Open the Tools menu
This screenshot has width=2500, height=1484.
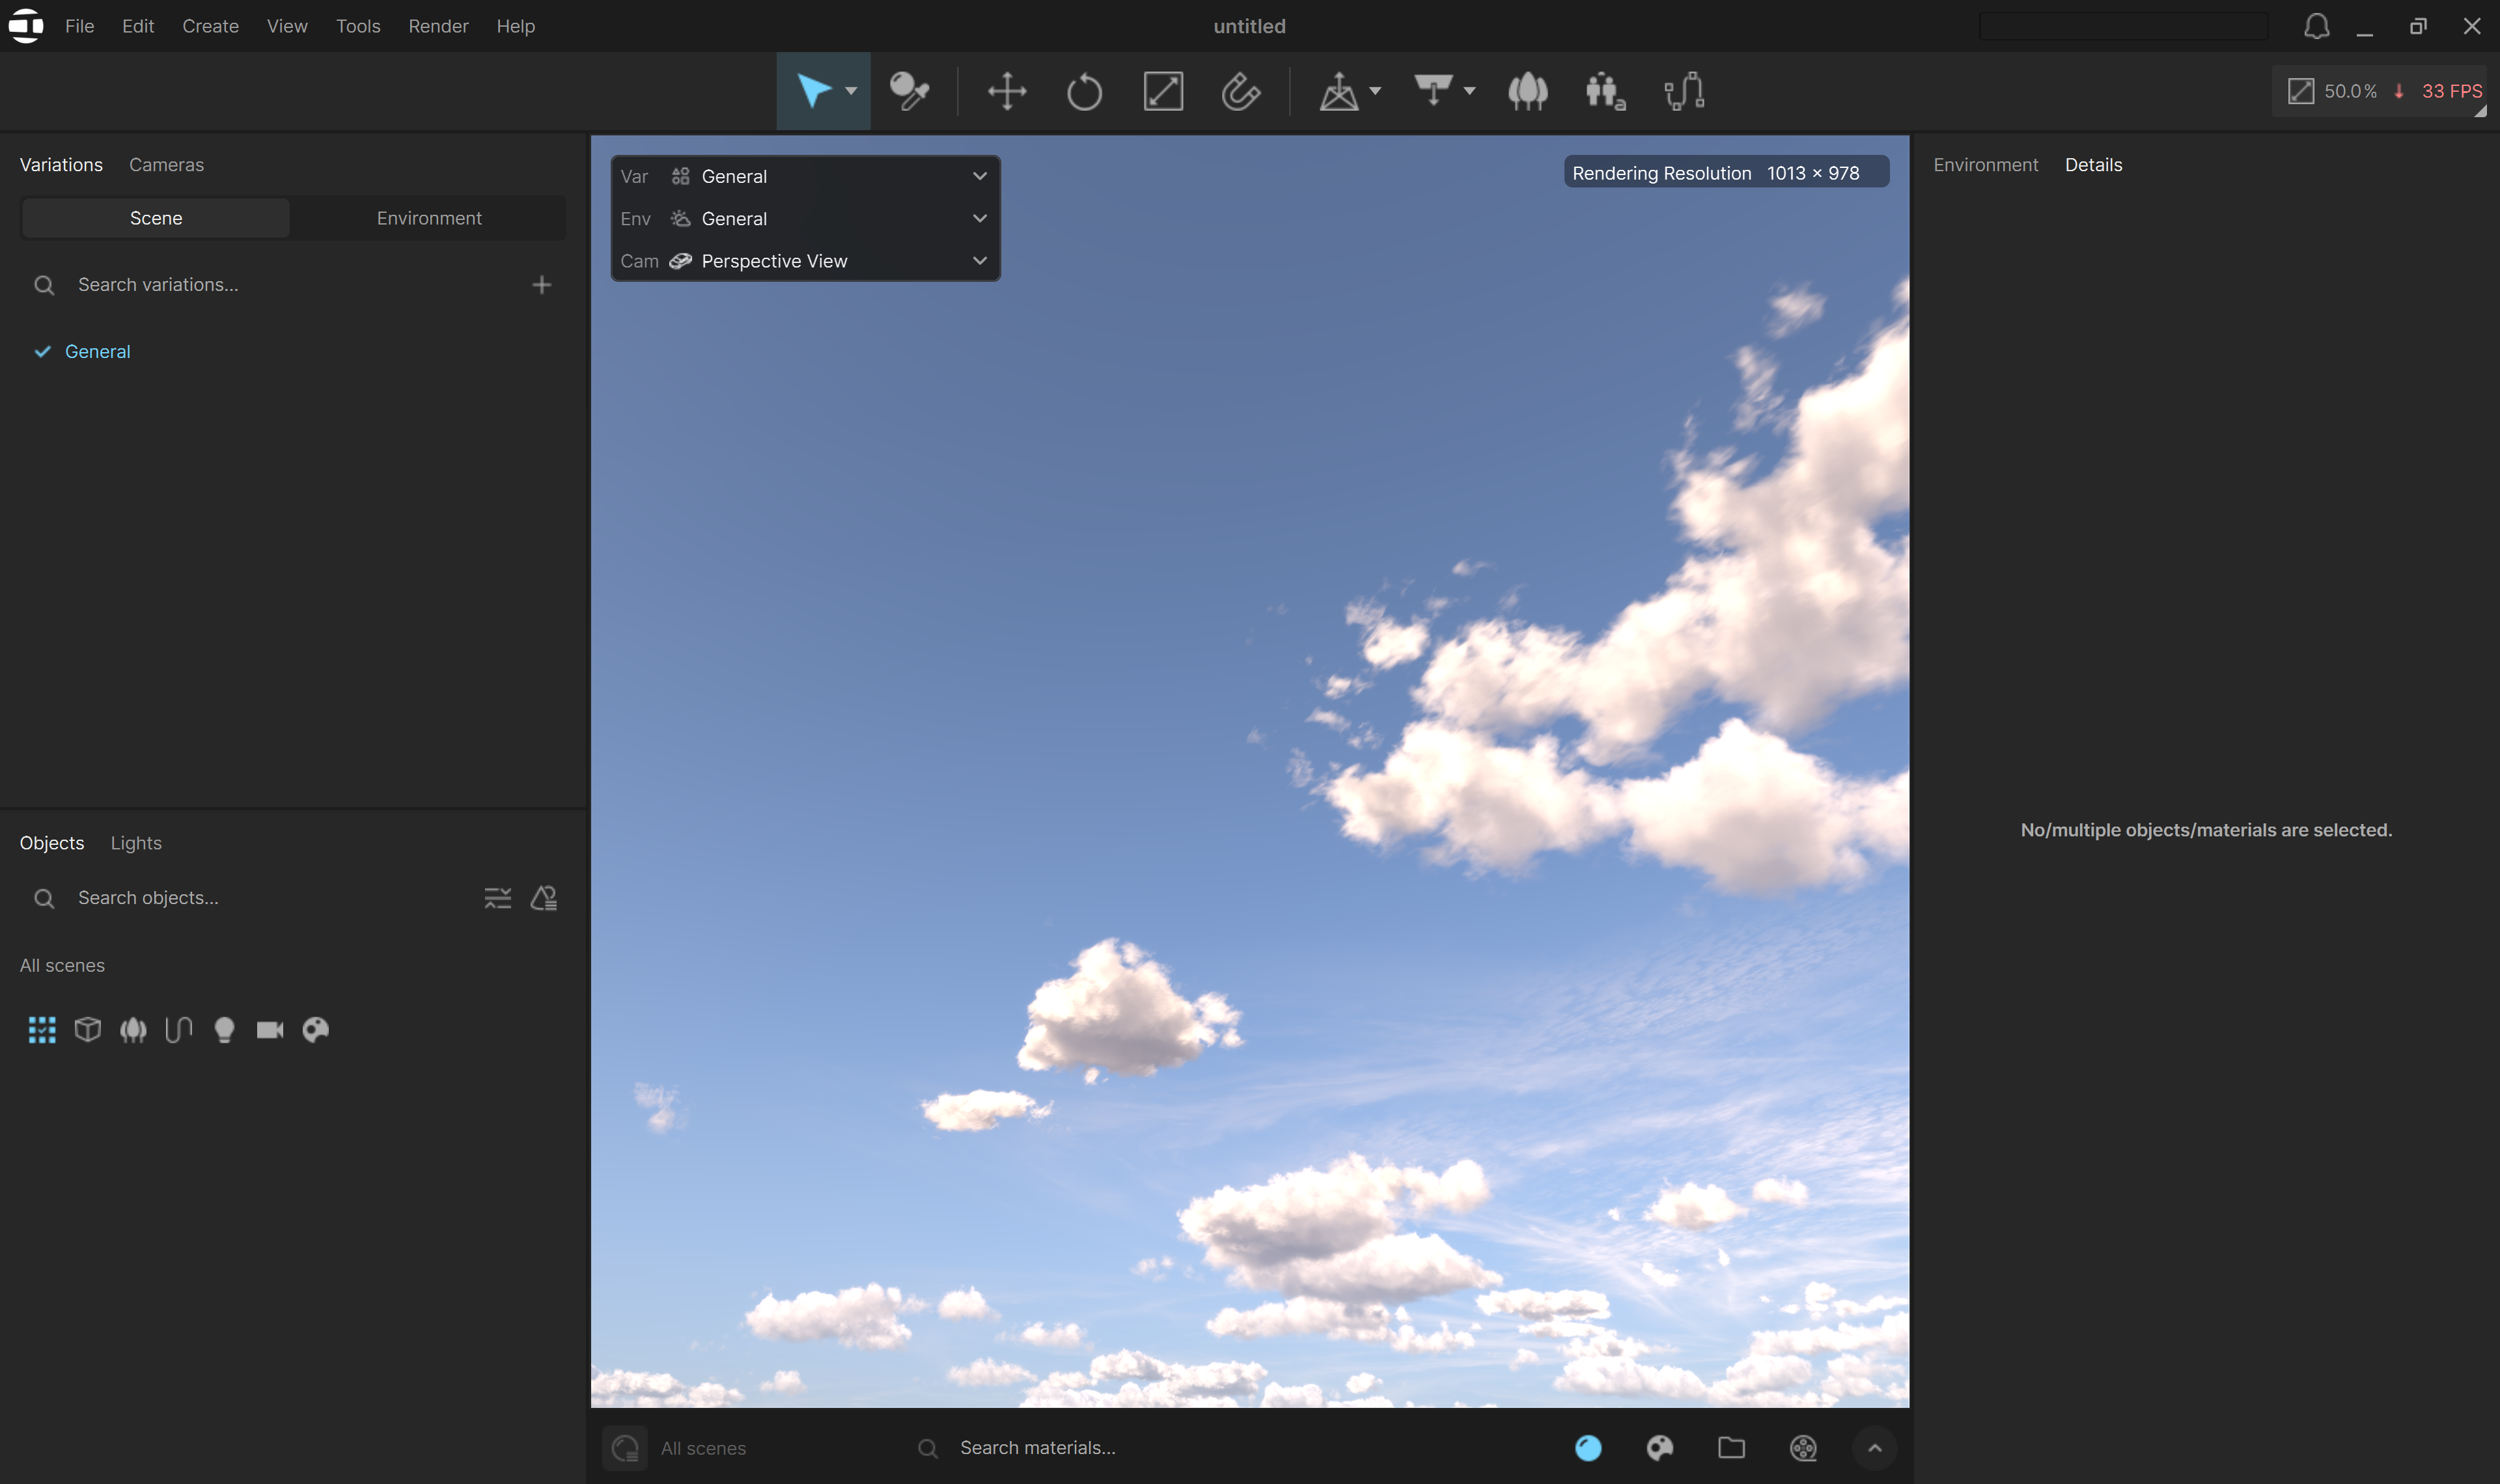(x=358, y=26)
